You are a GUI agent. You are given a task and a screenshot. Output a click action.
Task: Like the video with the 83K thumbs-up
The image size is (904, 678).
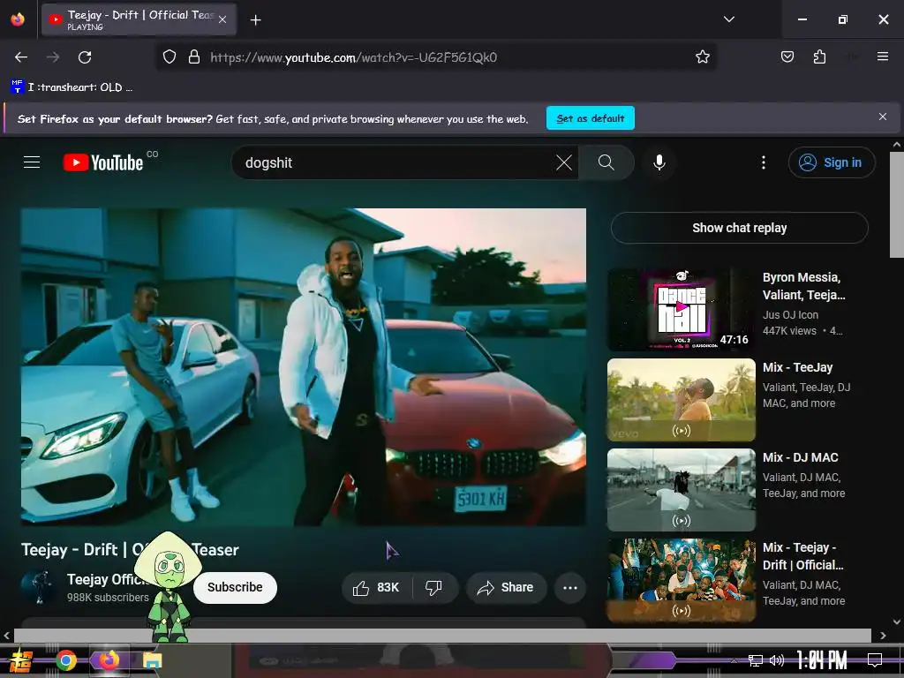click(377, 587)
